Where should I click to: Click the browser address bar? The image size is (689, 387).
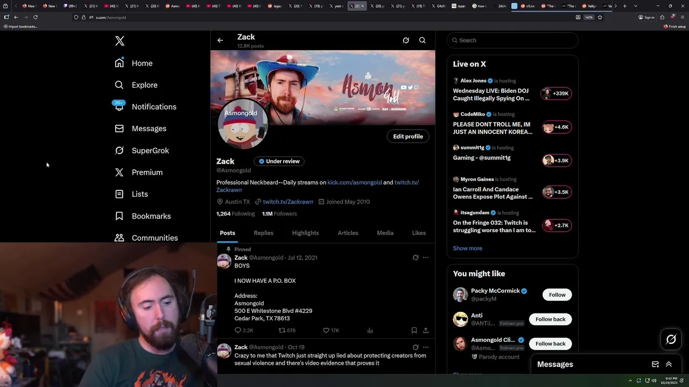[x=323, y=17]
